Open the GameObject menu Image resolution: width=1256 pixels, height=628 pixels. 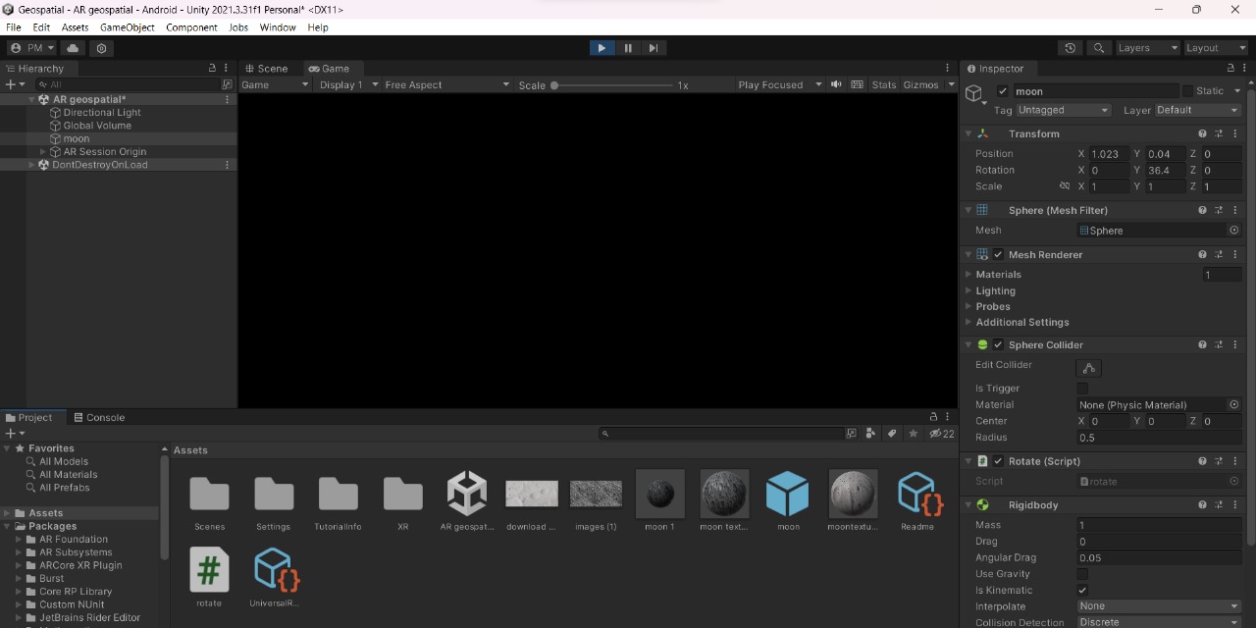128,27
